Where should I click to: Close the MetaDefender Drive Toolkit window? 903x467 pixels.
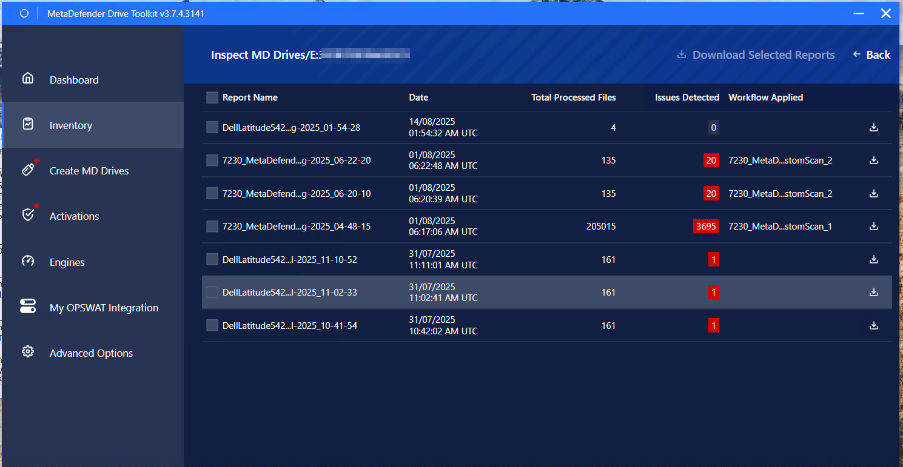886,13
